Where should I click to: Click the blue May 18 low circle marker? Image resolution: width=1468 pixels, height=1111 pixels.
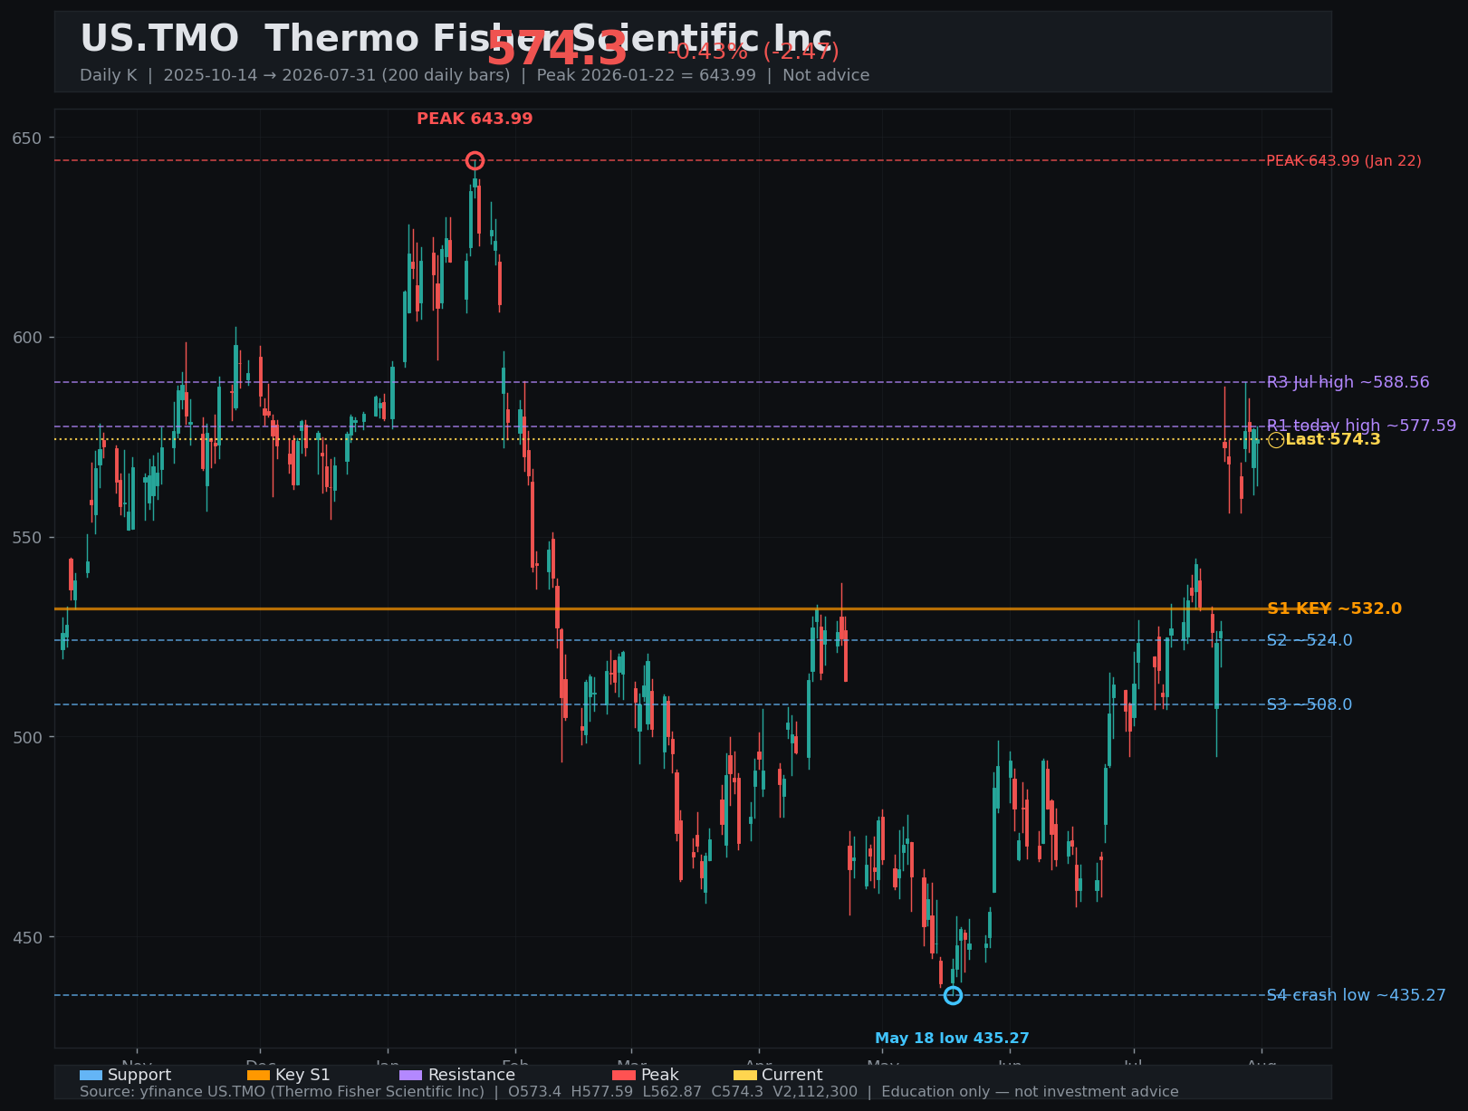pos(953,995)
